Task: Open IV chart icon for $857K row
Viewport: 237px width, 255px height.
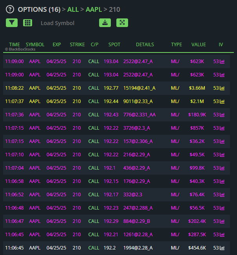Action: 222,128
